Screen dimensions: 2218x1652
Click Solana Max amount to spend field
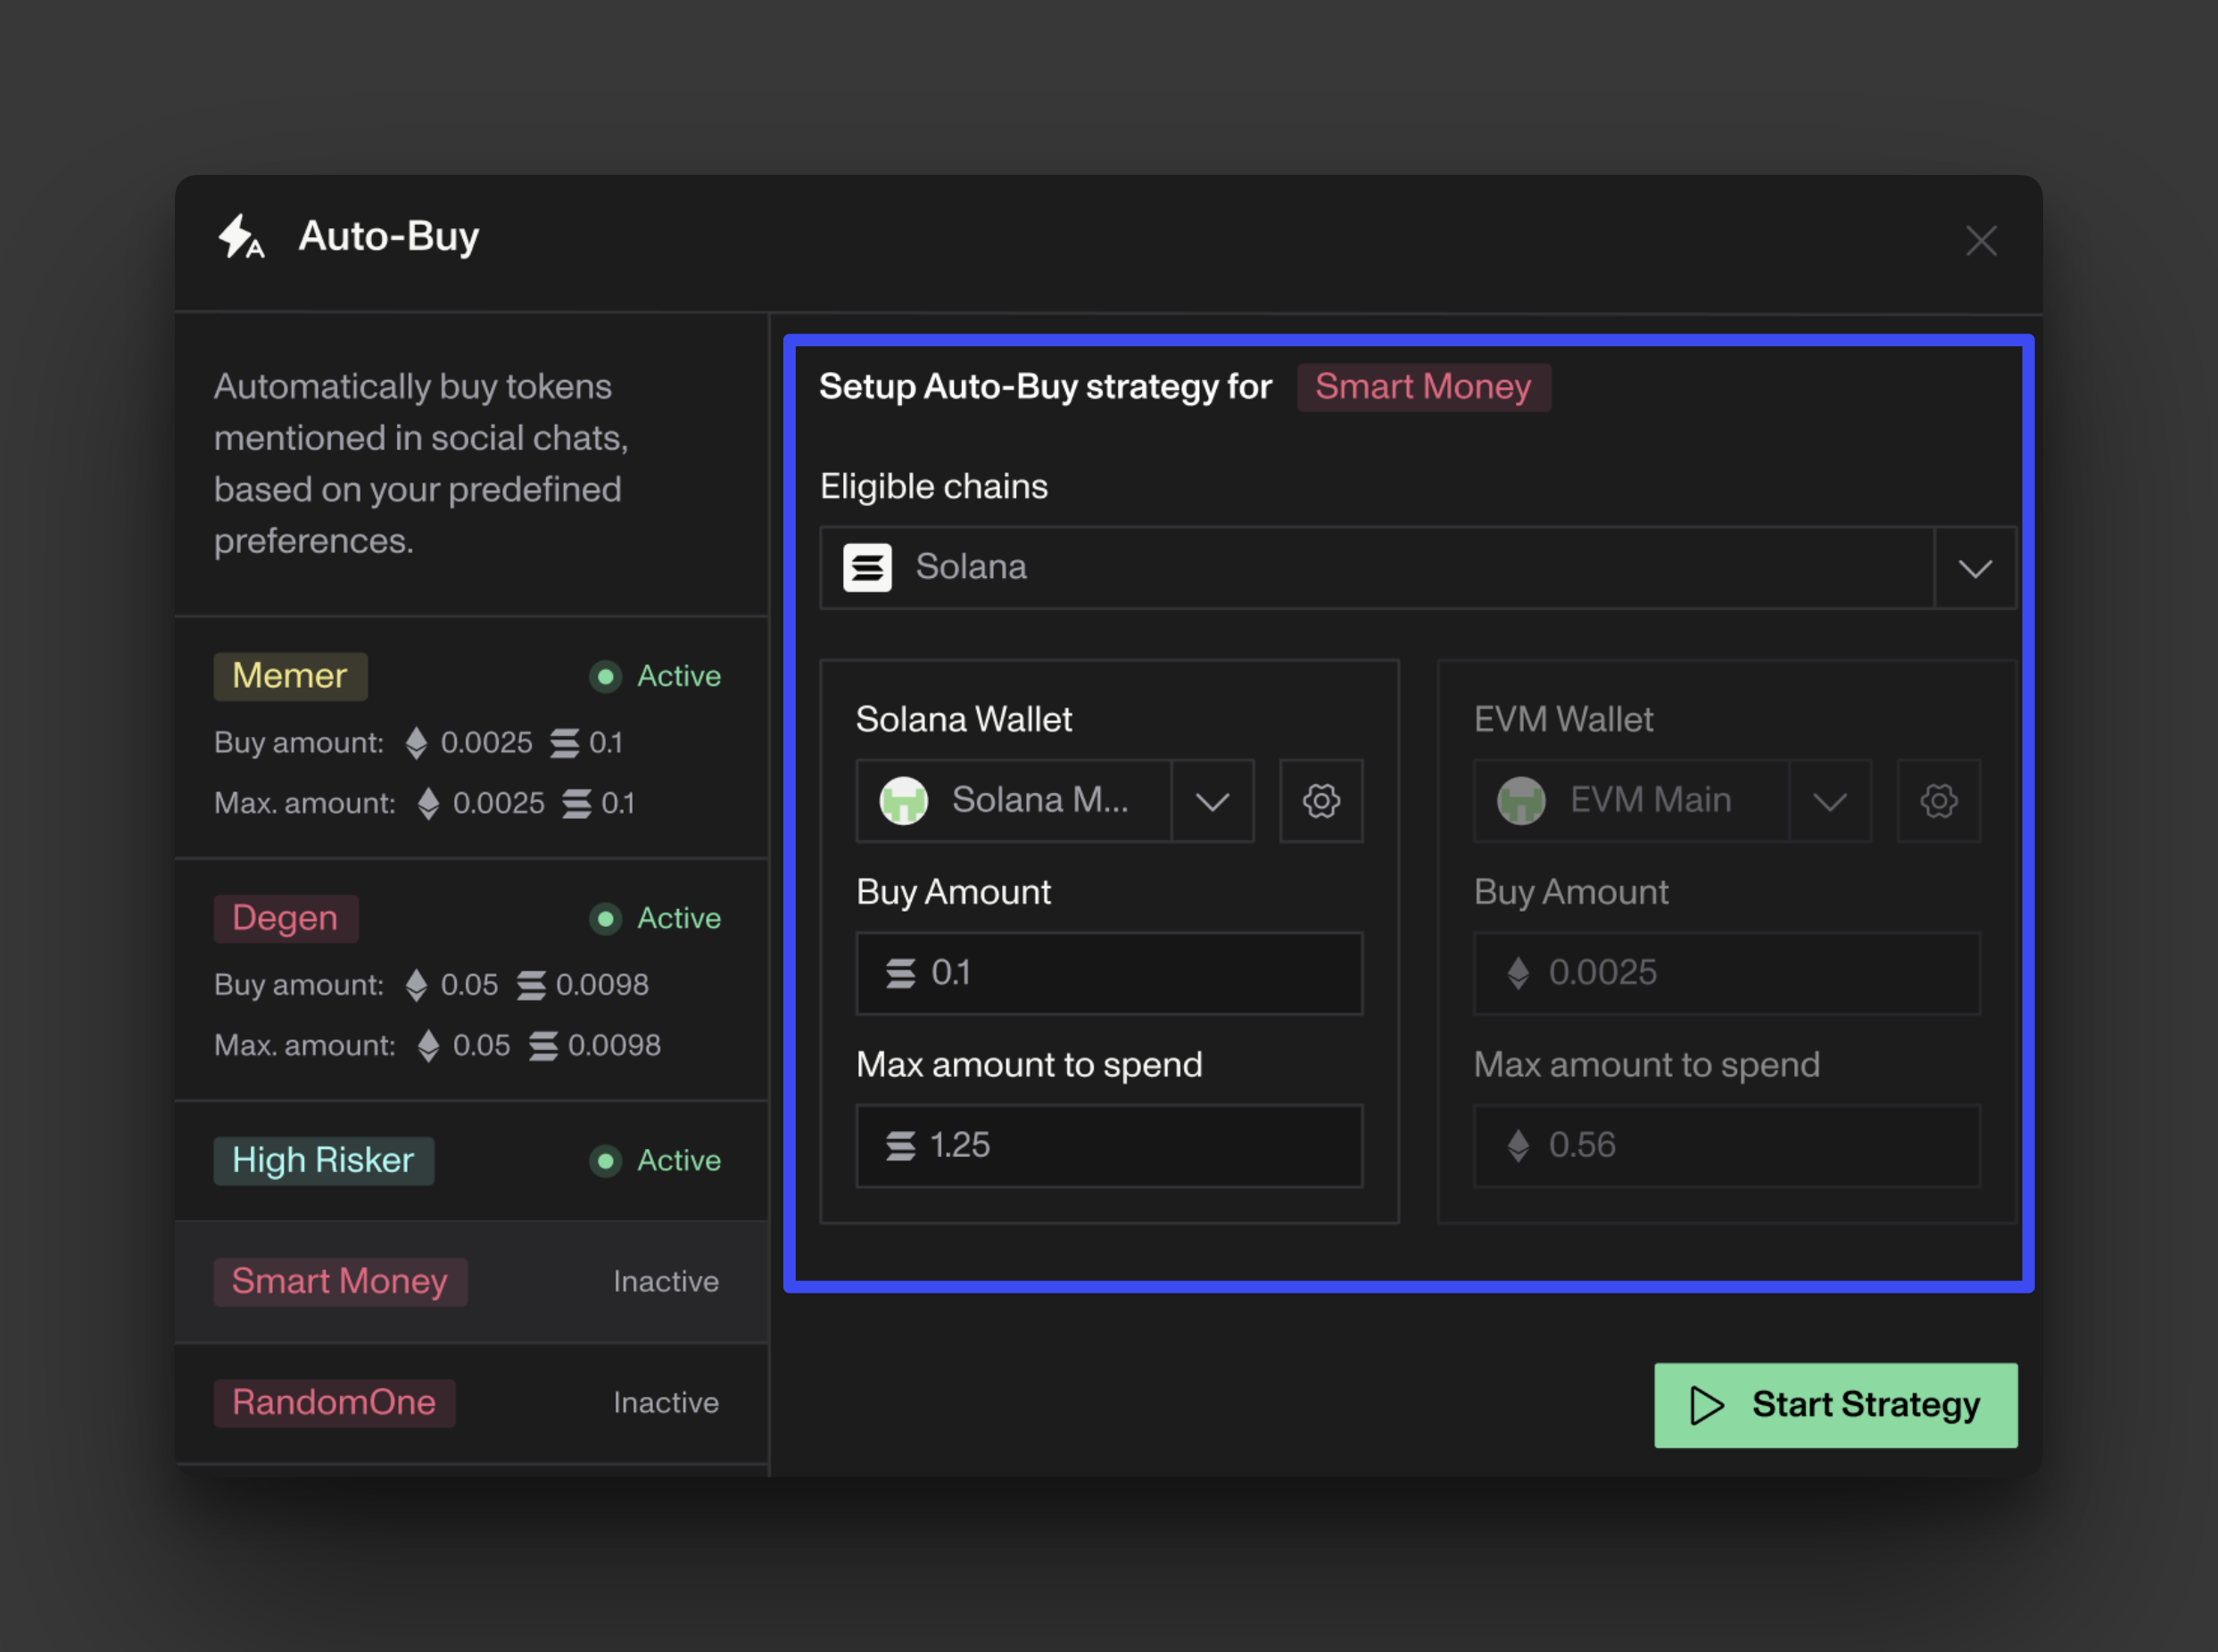[x=1108, y=1146]
